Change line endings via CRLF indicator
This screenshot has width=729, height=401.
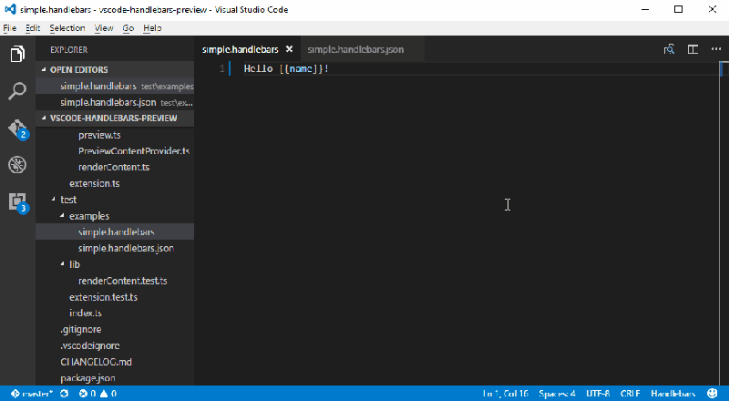tap(630, 394)
